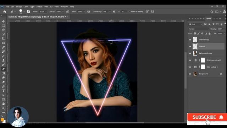Check the Erase to History checkbox
227x128 pixels.
(129, 12)
